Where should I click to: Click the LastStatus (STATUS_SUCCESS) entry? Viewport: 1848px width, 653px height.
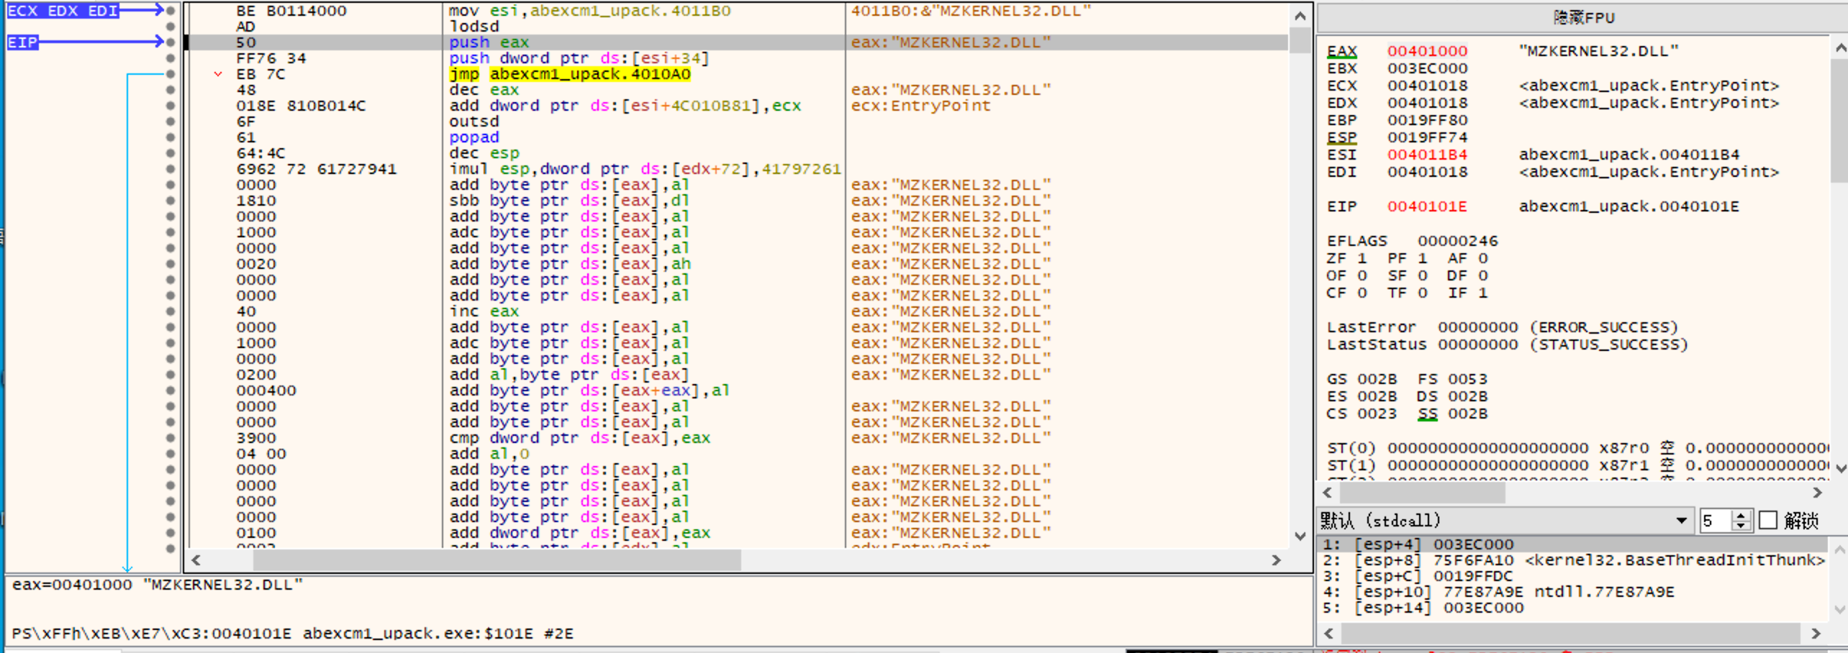pos(1508,344)
